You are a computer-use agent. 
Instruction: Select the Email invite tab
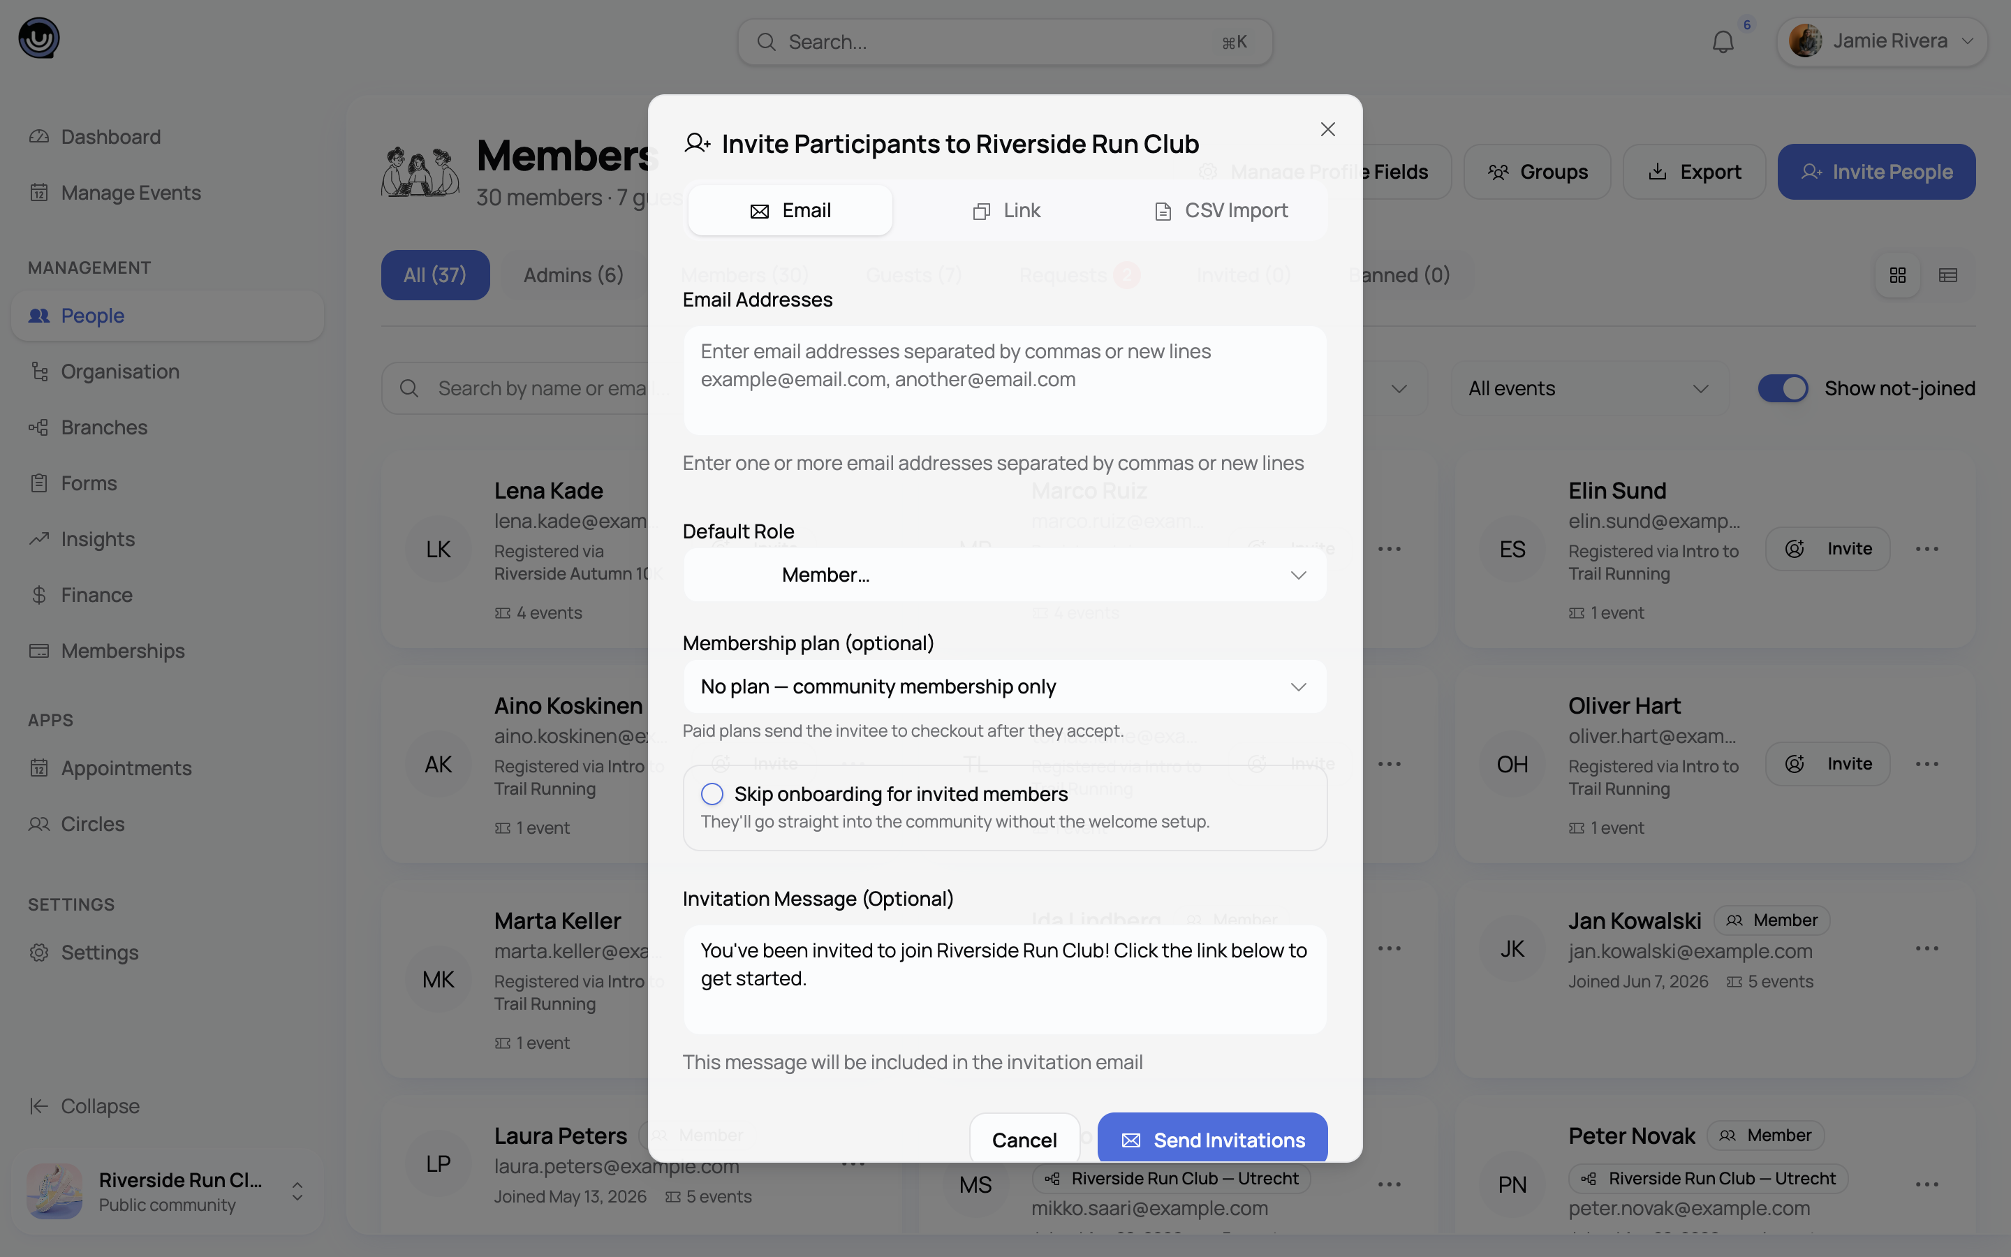pyautogui.click(x=790, y=210)
